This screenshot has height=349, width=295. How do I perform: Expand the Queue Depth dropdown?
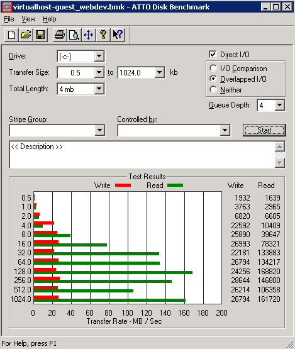tap(280, 105)
